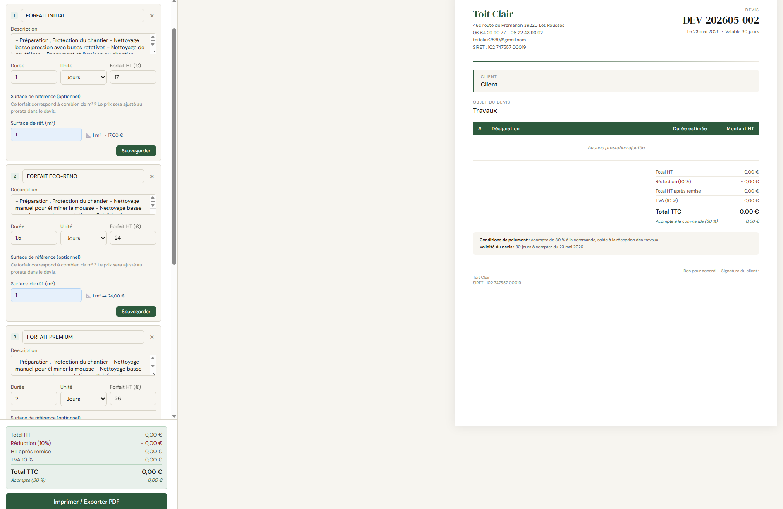Click the scroll-up arrow in FORFAIT INITIAL description box
The height and width of the screenshot is (509, 783).
(153, 37)
